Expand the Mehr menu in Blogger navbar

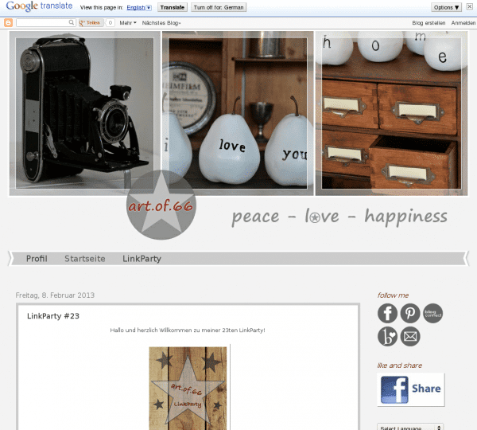point(129,23)
